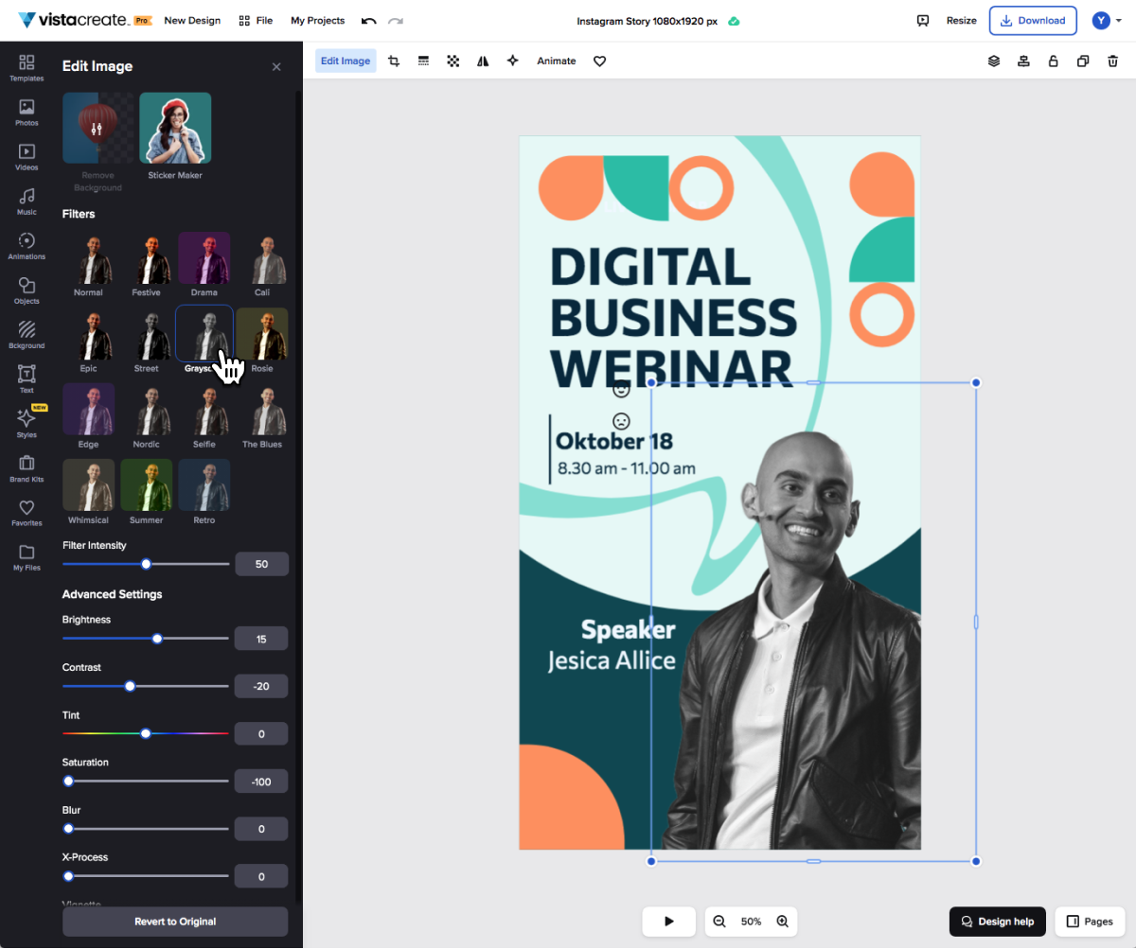Flip the image horizontally
1136x949 pixels.
(483, 61)
